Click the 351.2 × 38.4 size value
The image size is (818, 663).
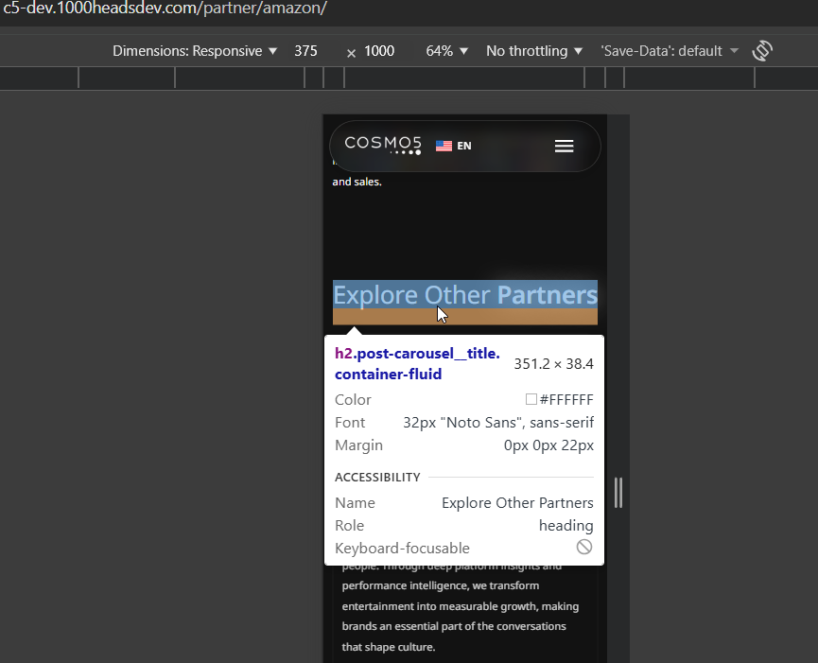[x=553, y=363]
